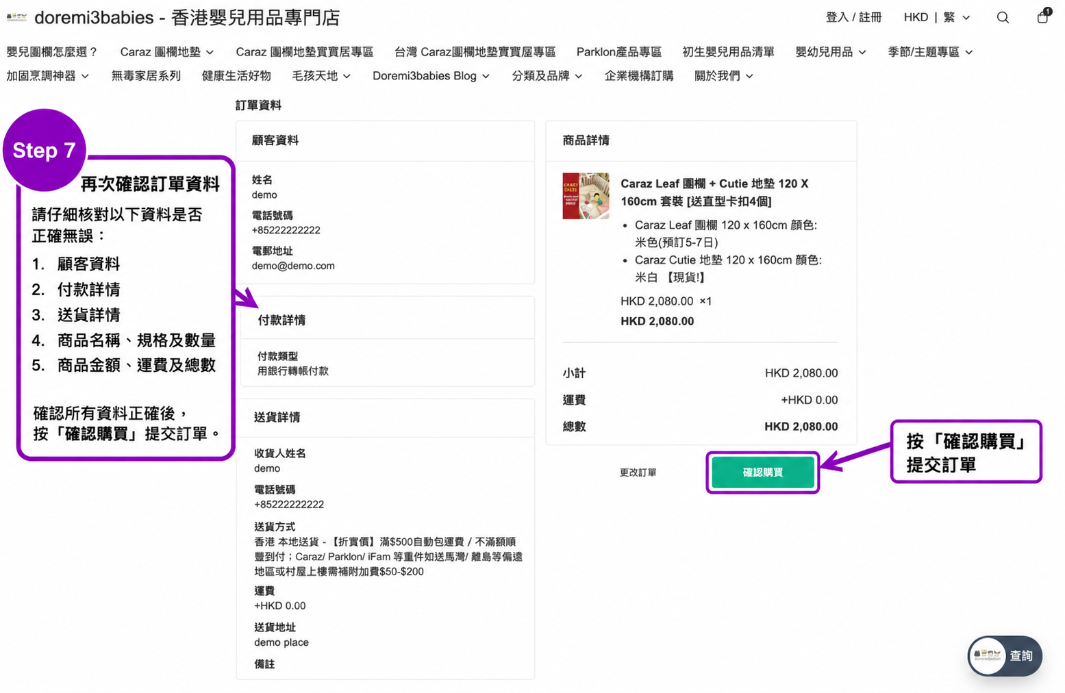Open 企業機構訂購 menu item

point(639,76)
